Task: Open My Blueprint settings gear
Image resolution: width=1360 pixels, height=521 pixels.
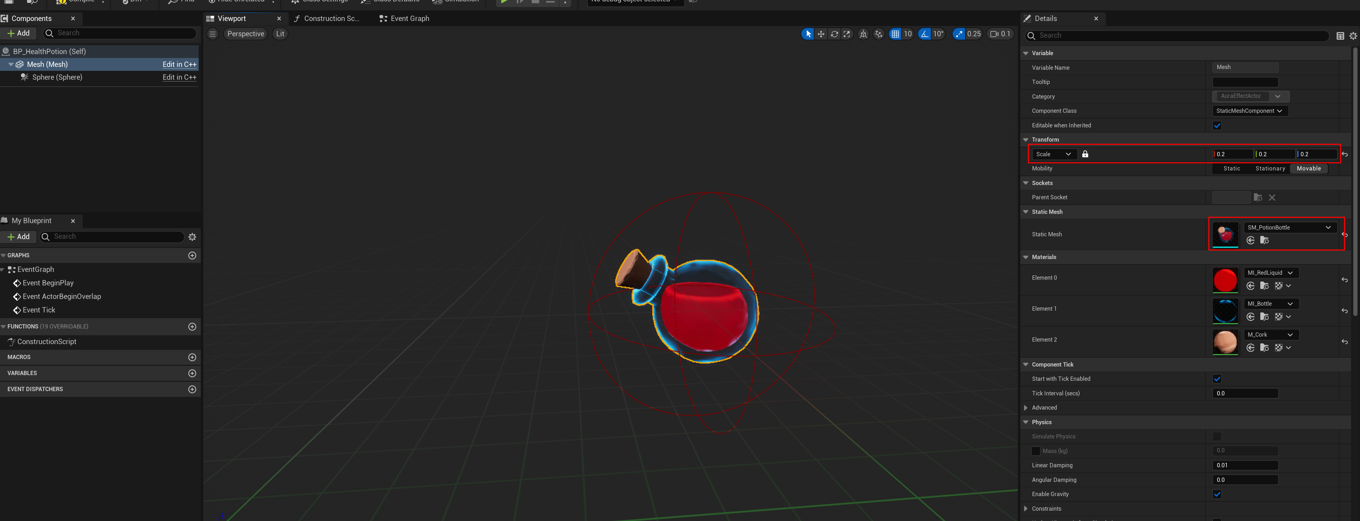Action: [x=192, y=237]
